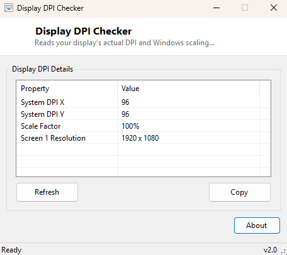The width and height of the screenshot is (287, 255).
Task: Click the Value column header
Action: coord(189,89)
